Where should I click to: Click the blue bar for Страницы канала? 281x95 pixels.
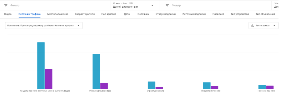pyautogui.click(x=152, y=85)
